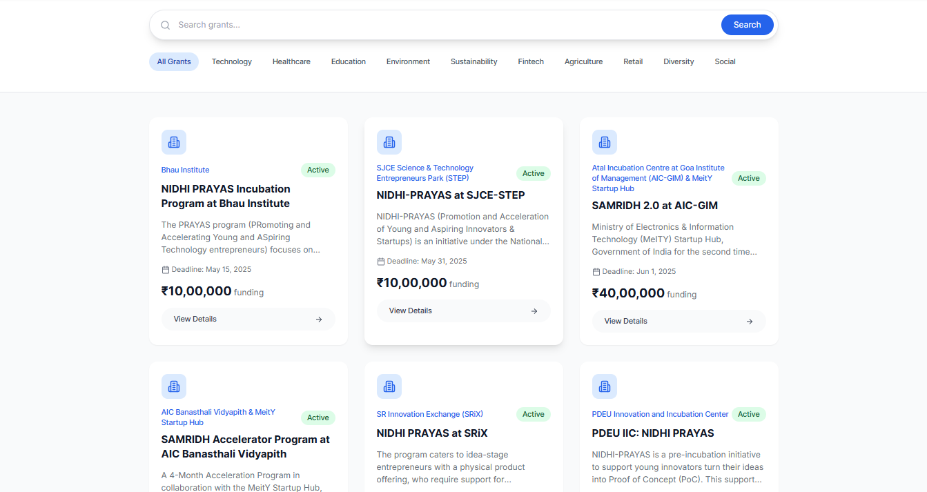927x492 pixels.
Task: Filter grants by Fintech
Action: (531, 62)
